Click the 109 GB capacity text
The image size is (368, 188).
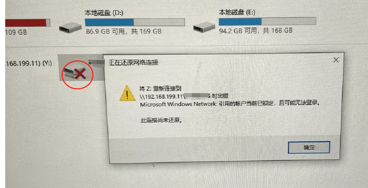(16, 32)
